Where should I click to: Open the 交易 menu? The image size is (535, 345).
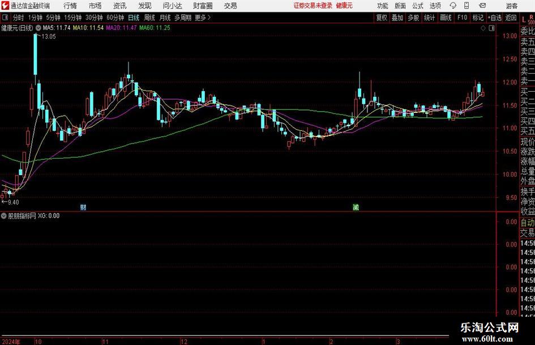click(x=230, y=6)
